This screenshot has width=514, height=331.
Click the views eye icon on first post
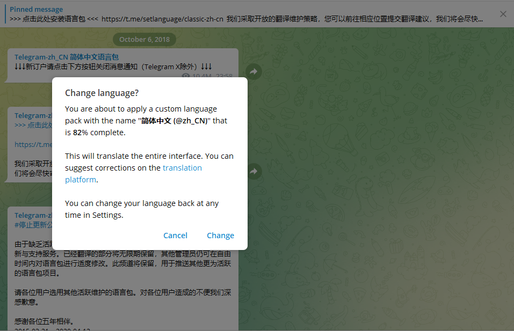point(186,77)
